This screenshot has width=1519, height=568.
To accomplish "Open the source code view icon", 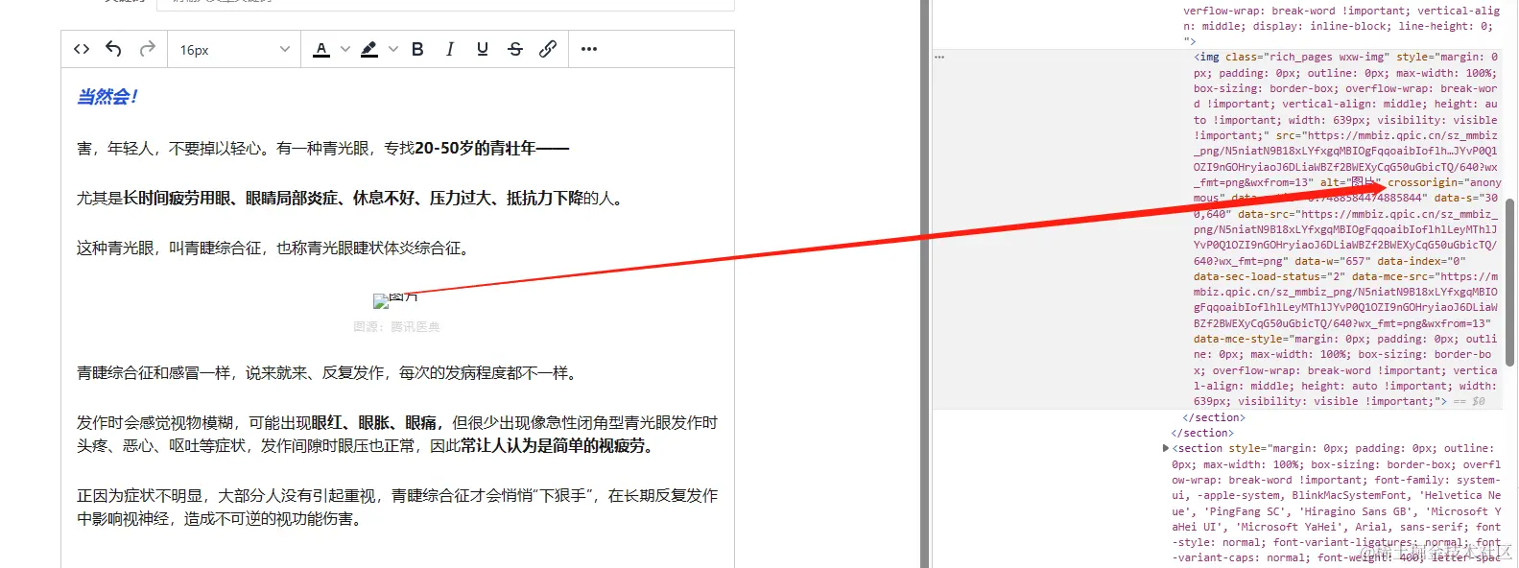I will tap(82, 49).
